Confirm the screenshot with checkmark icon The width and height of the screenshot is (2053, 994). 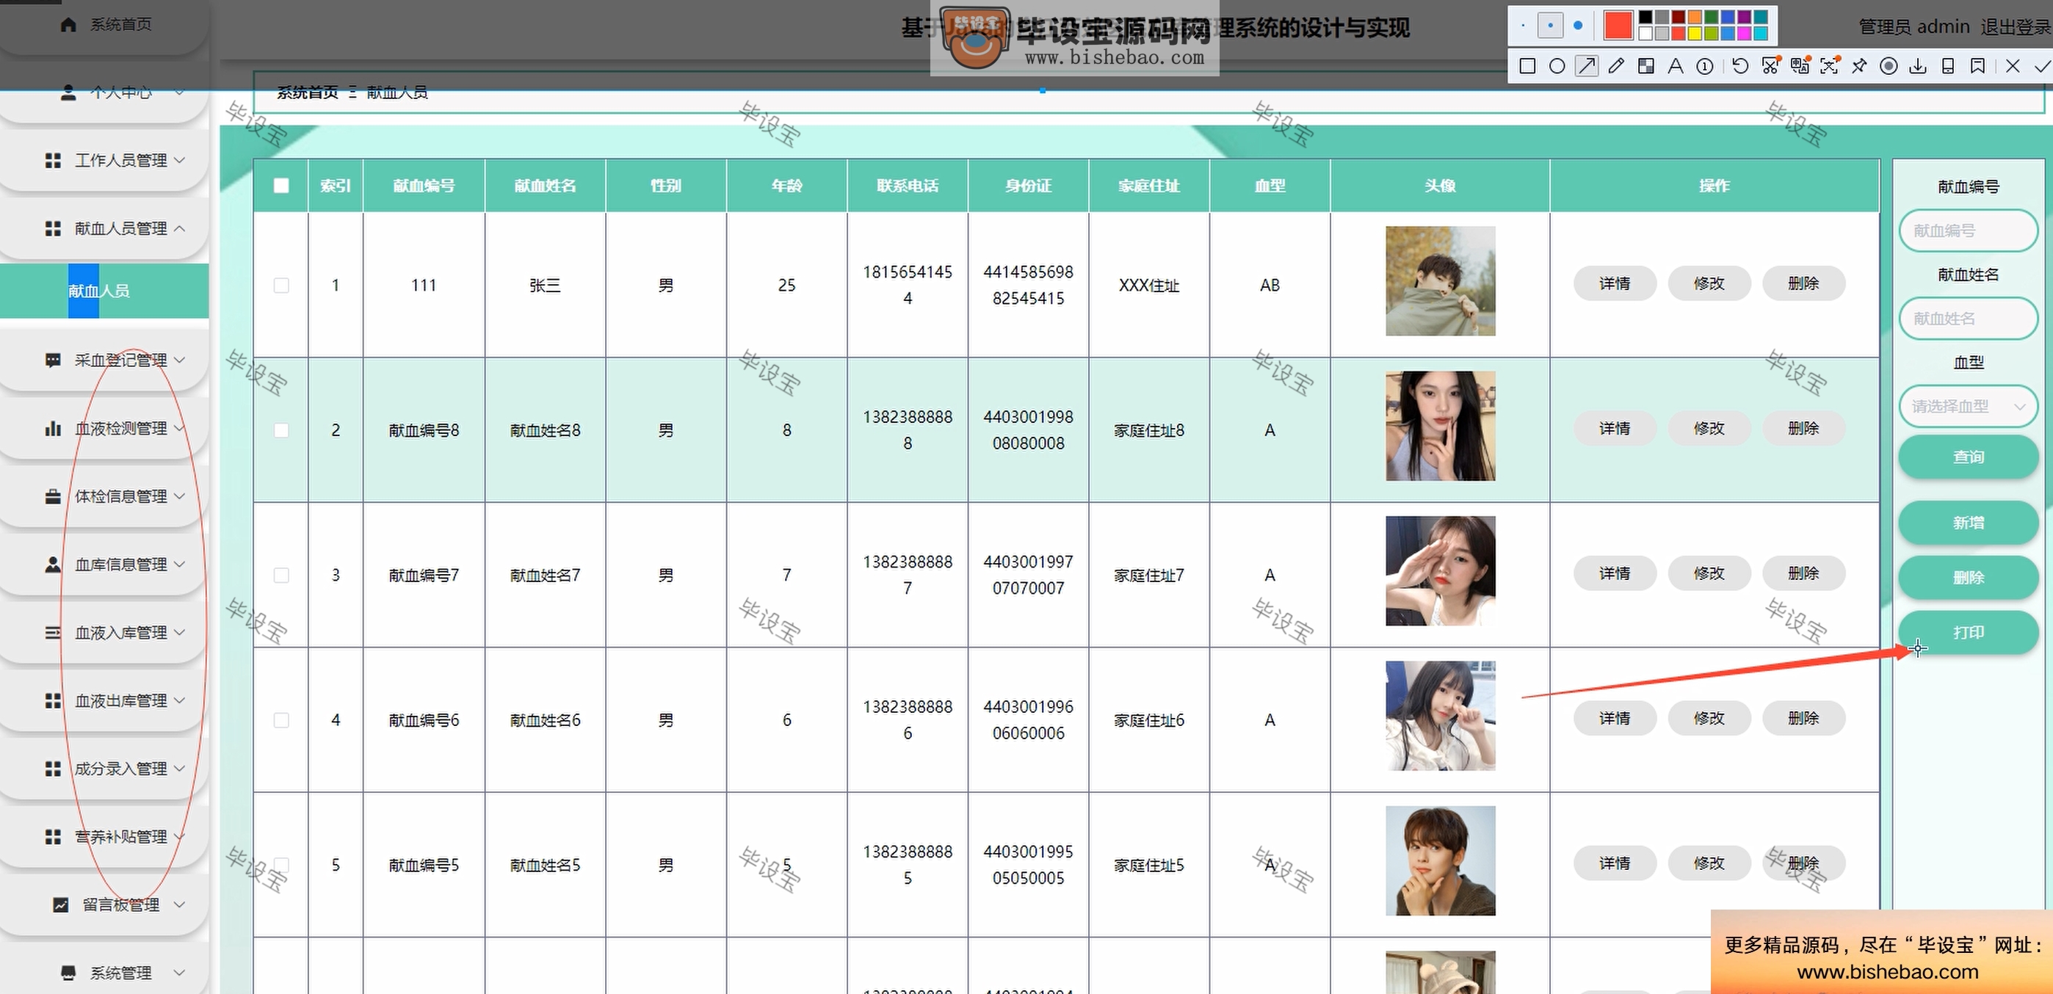2042,66
